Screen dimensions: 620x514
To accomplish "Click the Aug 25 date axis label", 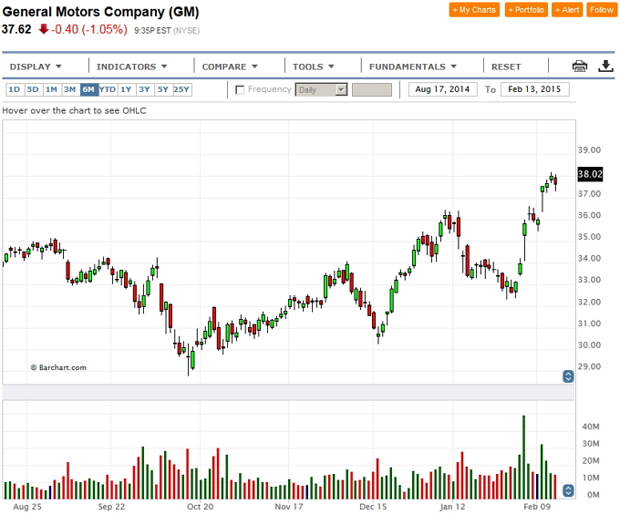I will coord(27,507).
